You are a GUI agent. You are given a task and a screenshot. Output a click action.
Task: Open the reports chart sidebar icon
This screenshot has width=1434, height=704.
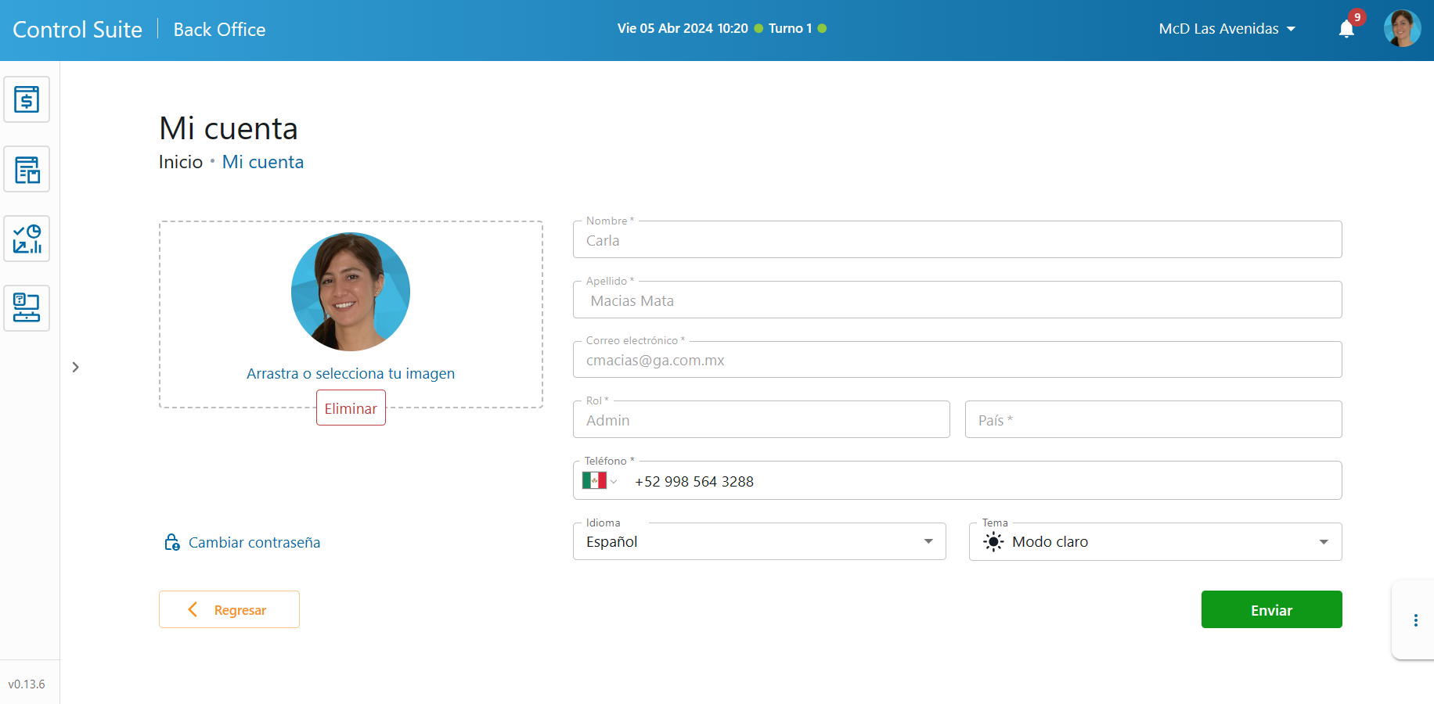click(x=27, y=239)
